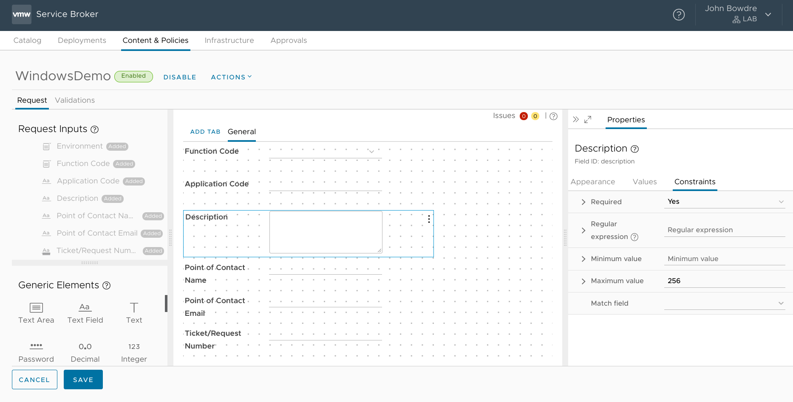Open the Approvals tab
Screen dimensions: 793x402
tap(289, 40)
